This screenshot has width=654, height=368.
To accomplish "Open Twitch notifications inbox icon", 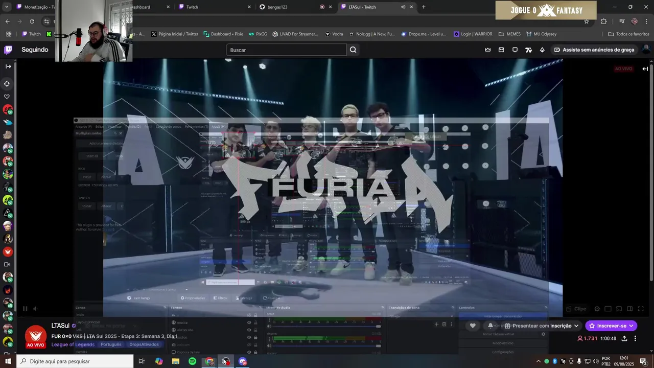I will tap(501, 50).
